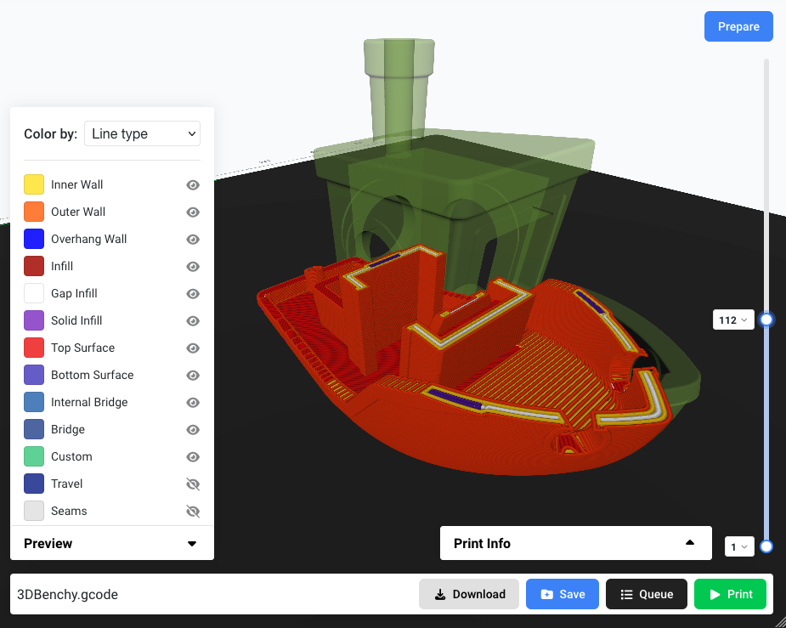Viewport: 786px width, 628px height.
Task: Hide Bottom Surface with eye icon
Action: (x=193, y=375)
